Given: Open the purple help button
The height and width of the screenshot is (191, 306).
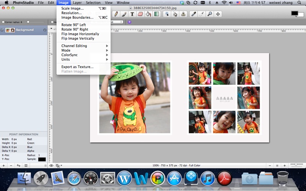Looking at the screenshot, I should [x=129, y=22].
